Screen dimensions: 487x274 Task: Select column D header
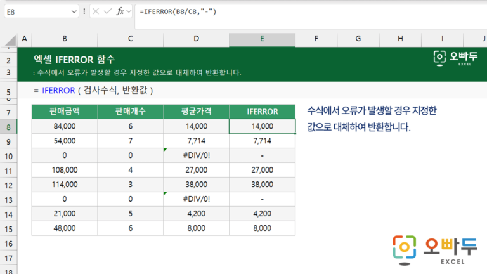197,39
